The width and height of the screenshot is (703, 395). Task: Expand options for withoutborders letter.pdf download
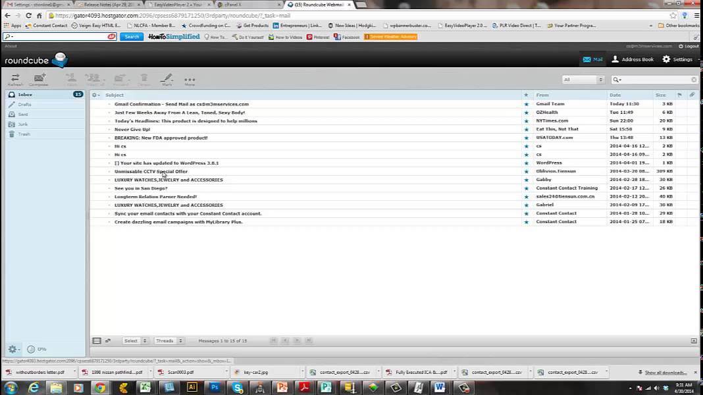click(74, 372)
